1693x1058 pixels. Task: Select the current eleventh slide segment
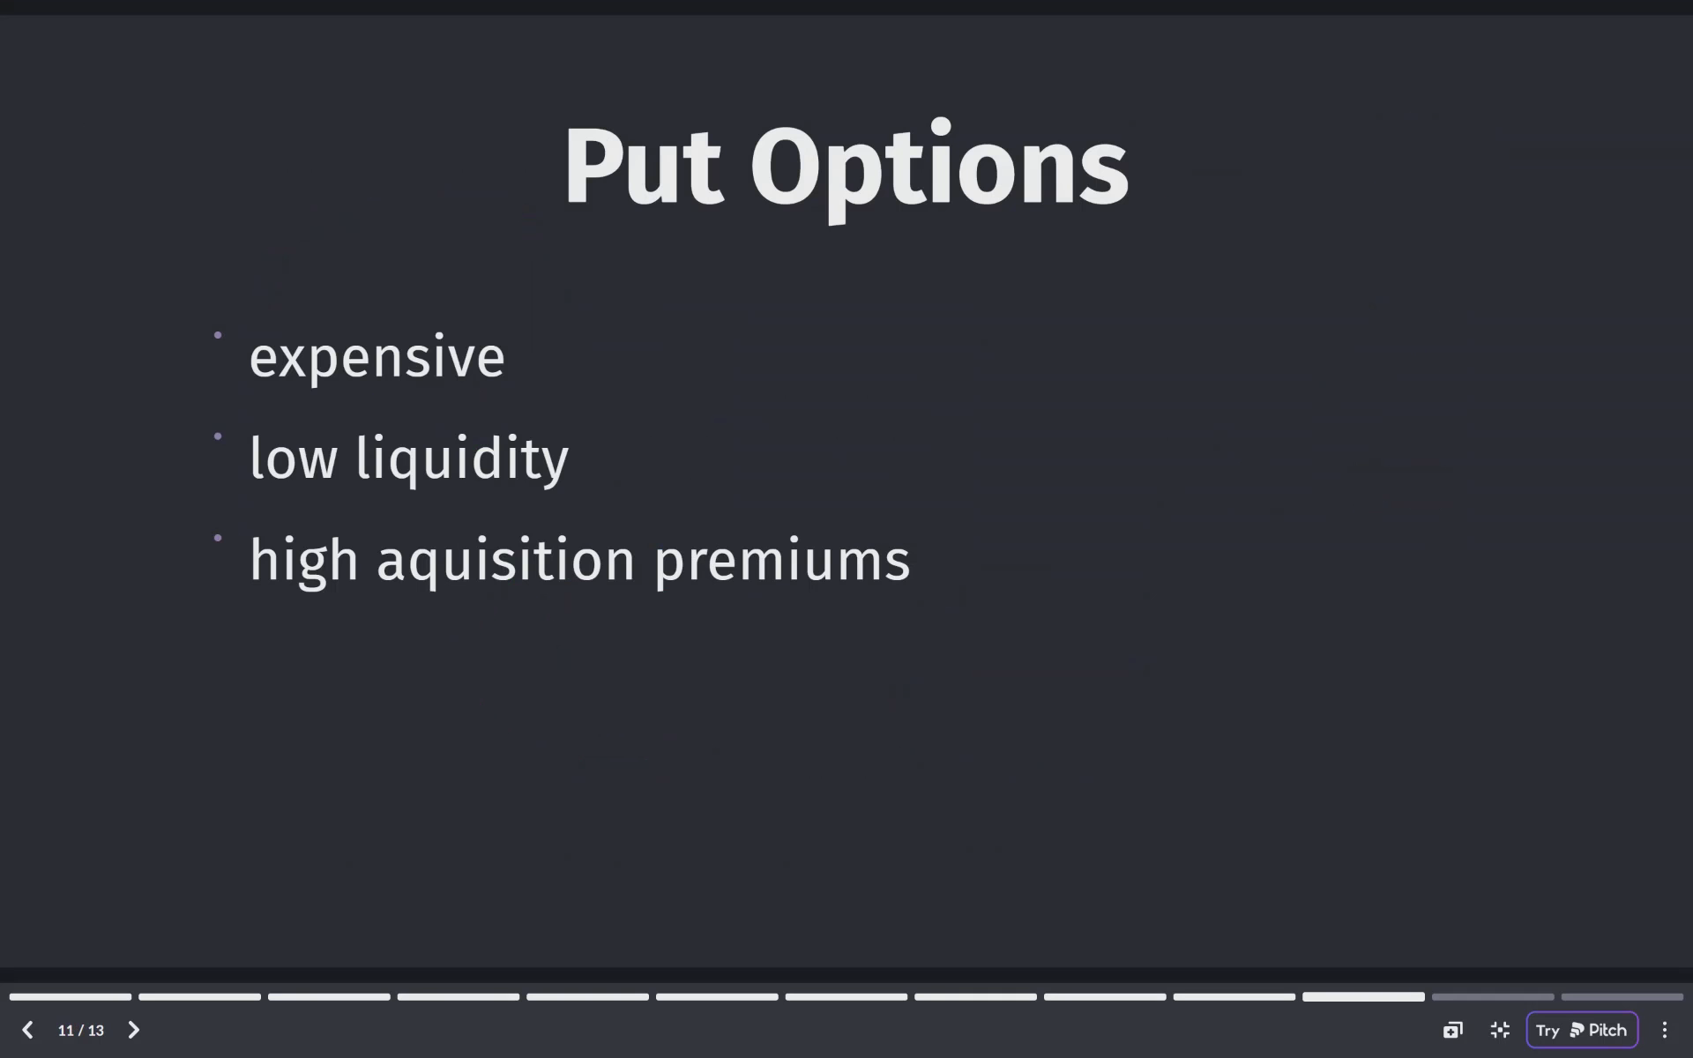point(1363,996)
